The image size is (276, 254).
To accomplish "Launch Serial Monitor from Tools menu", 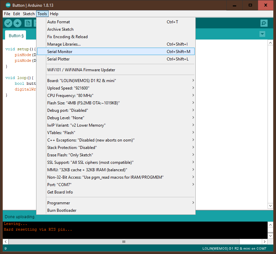I will (x=116, y=51).
